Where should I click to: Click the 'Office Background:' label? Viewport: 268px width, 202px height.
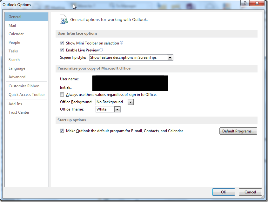[x=76, y=102]
